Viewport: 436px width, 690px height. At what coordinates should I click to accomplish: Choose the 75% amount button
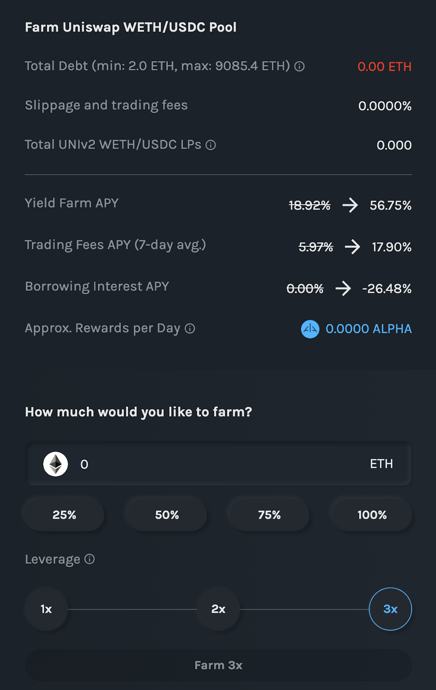(x=269, y=514)
